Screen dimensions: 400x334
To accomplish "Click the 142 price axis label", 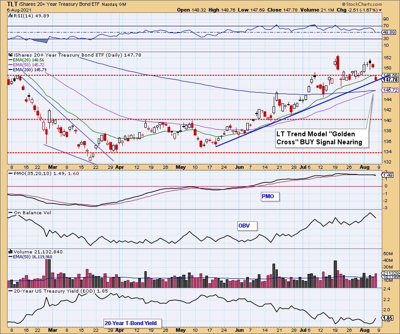I will coord(387,110).
